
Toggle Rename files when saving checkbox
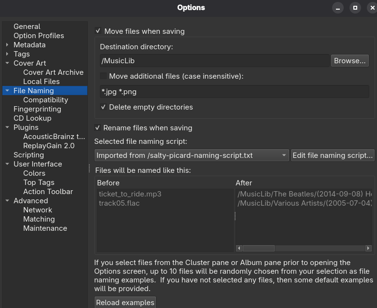98,128
